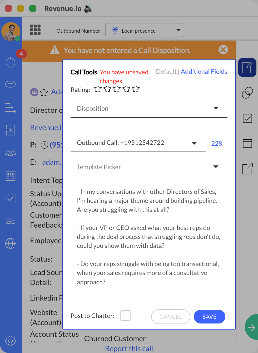Click the call transfer arrows icon
This screenshot has height=353, width=258.
10,107
